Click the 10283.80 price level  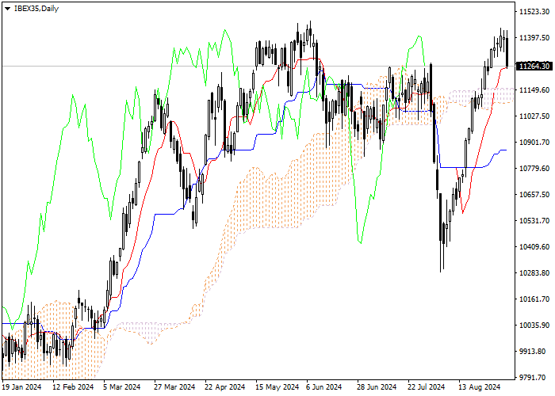pos(534,273)
